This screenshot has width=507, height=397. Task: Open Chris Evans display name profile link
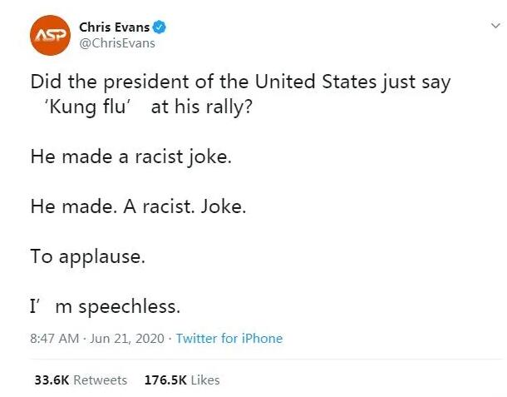tap(114, 27)
